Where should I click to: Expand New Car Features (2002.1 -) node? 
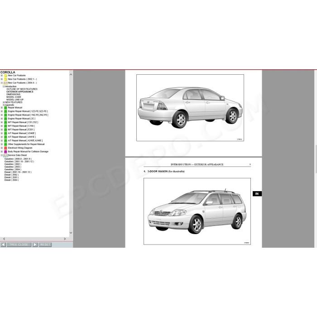click(2, 79)
